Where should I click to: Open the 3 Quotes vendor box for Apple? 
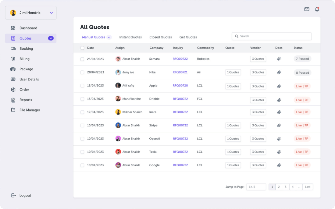click(x=258, y=86)
